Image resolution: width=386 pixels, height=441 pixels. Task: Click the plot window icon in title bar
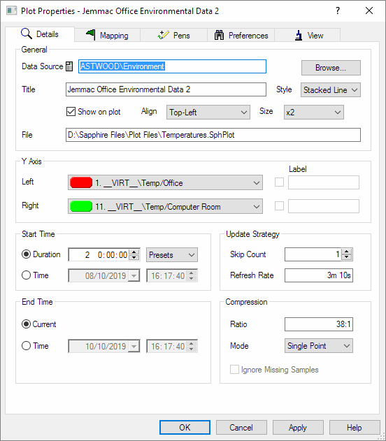point(11,10)
